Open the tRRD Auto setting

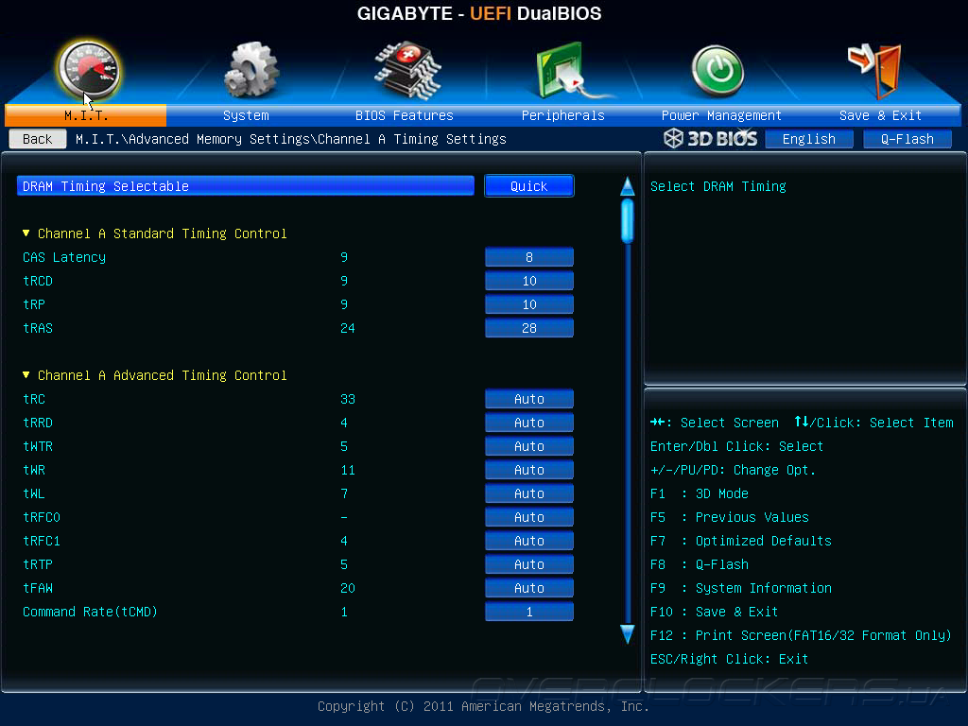click(x=529, y=423)
